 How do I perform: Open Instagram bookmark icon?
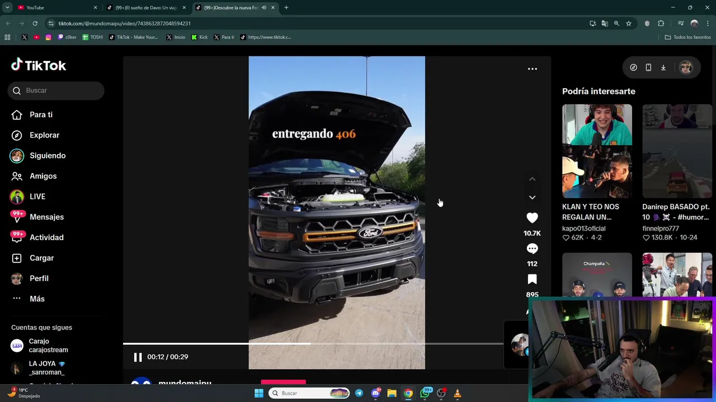coord(49,37)
